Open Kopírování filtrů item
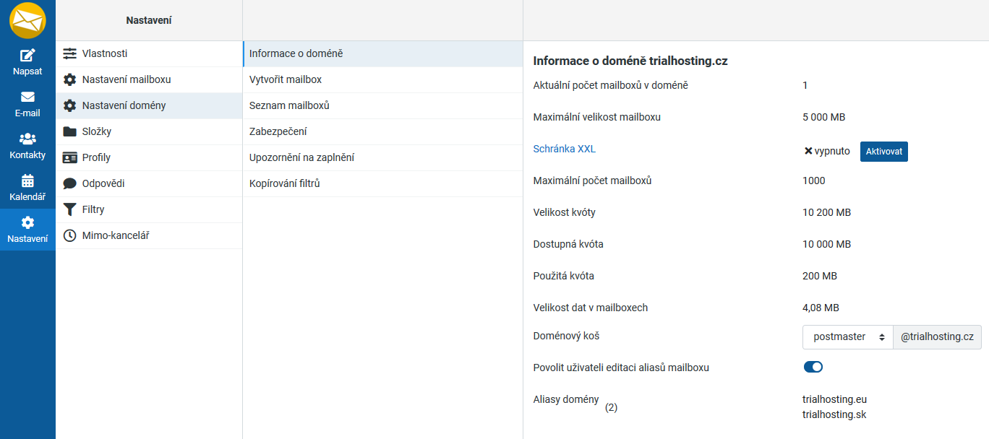The height and width of the screenshot is (439, 989). [284, 183]
